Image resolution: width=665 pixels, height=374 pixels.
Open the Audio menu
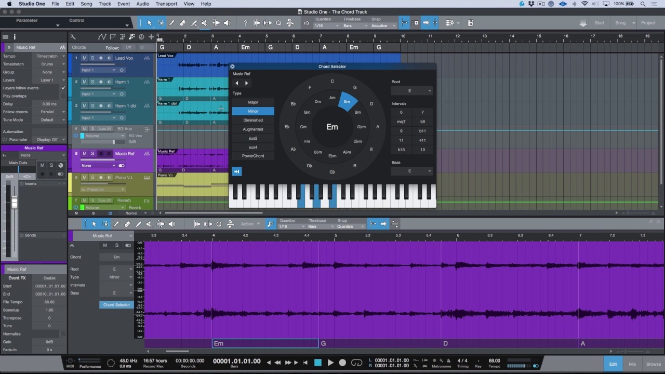142,4
